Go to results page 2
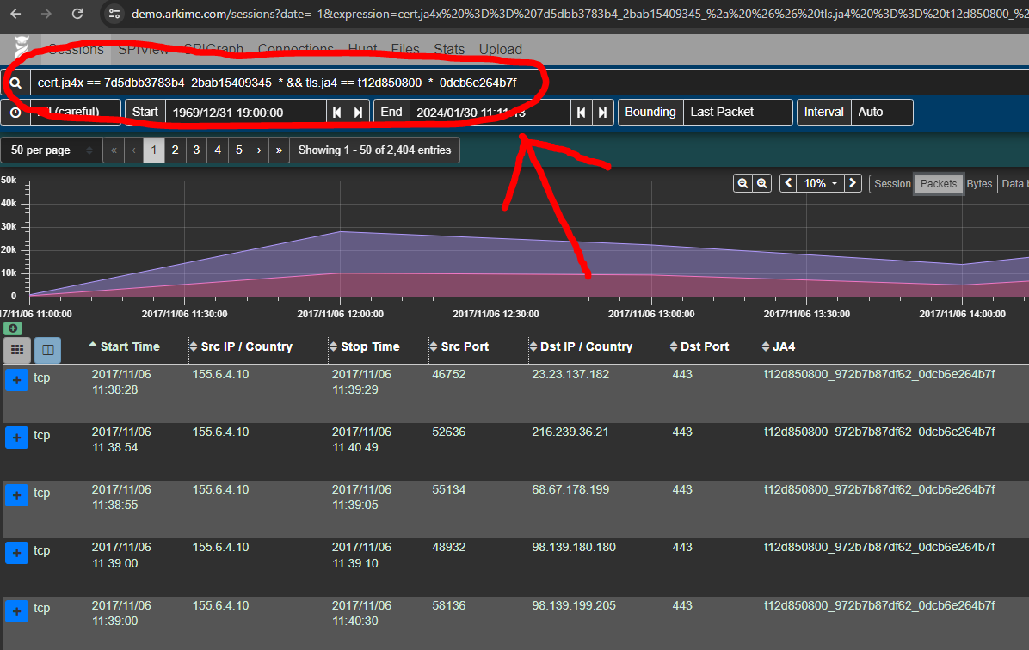This screenshot has width=1029, height=650. (176, 150)
